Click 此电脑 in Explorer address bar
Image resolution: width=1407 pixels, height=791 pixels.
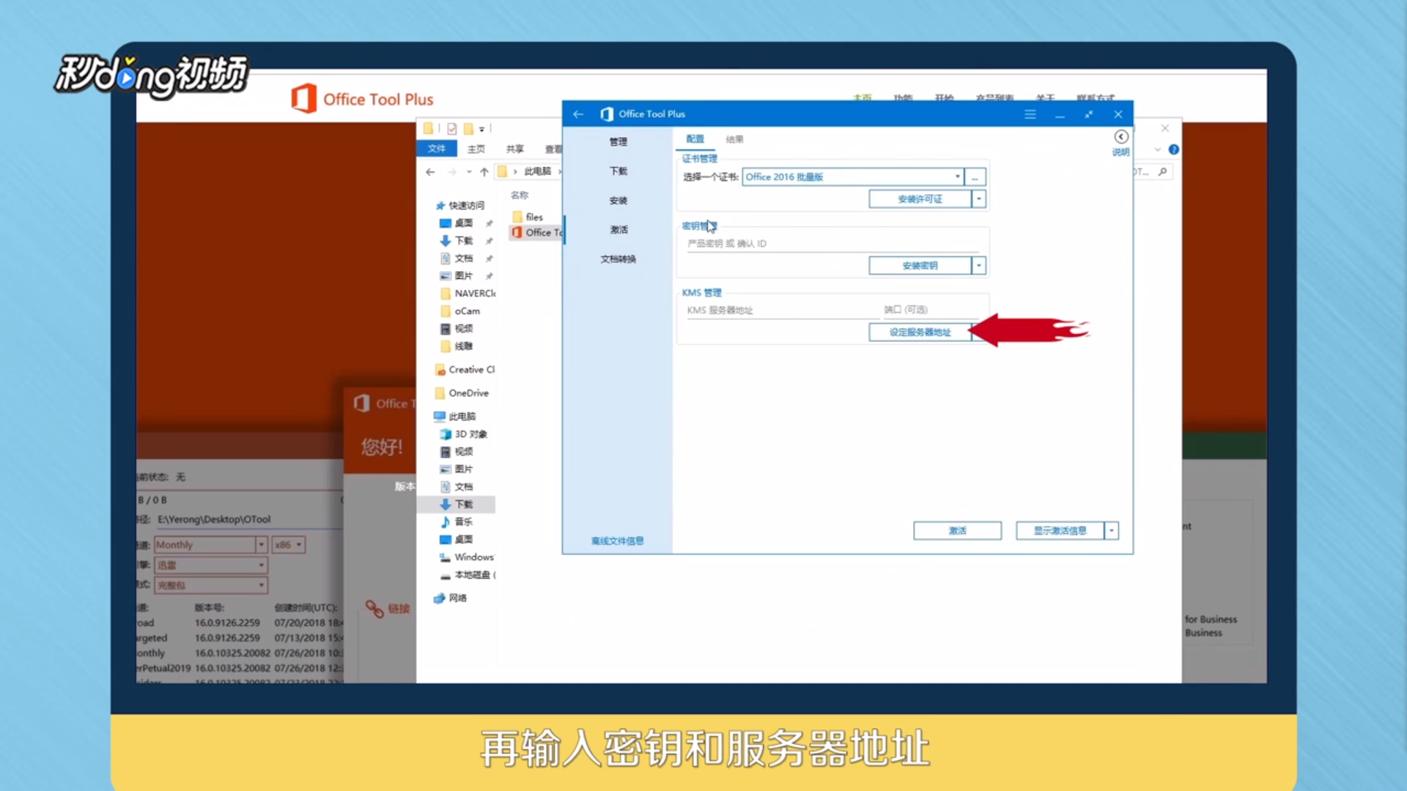point(538,171)
